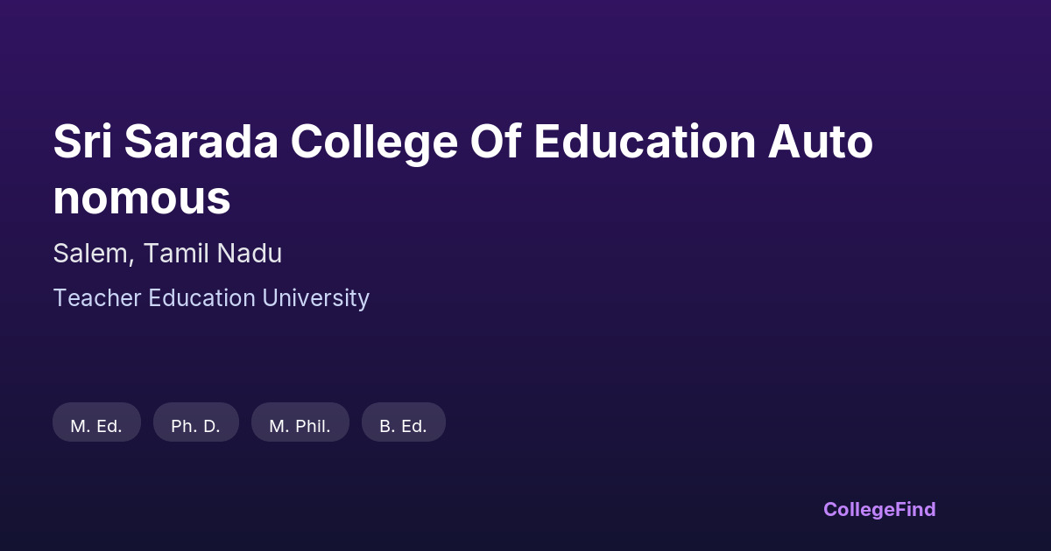Open the CollegeFind brand link
1051x551 pixels.
[x=878, y=509]
